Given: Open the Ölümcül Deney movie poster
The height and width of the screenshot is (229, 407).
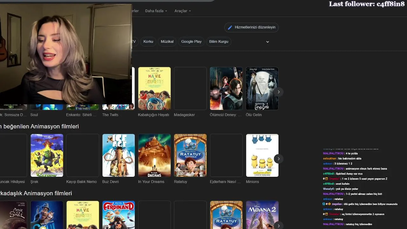Looking at the screenshot, I should [x=226, y=88].
